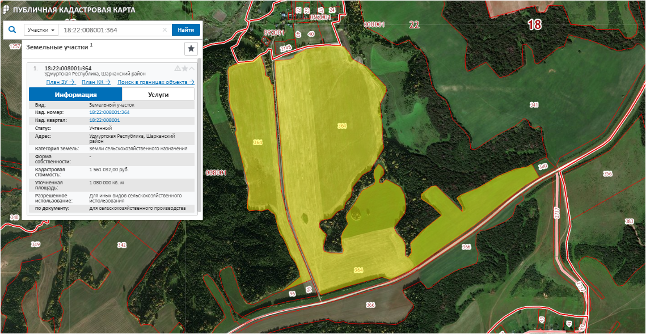Switch to the Услуги tab
Screen dimensions: 646x334
158,95
